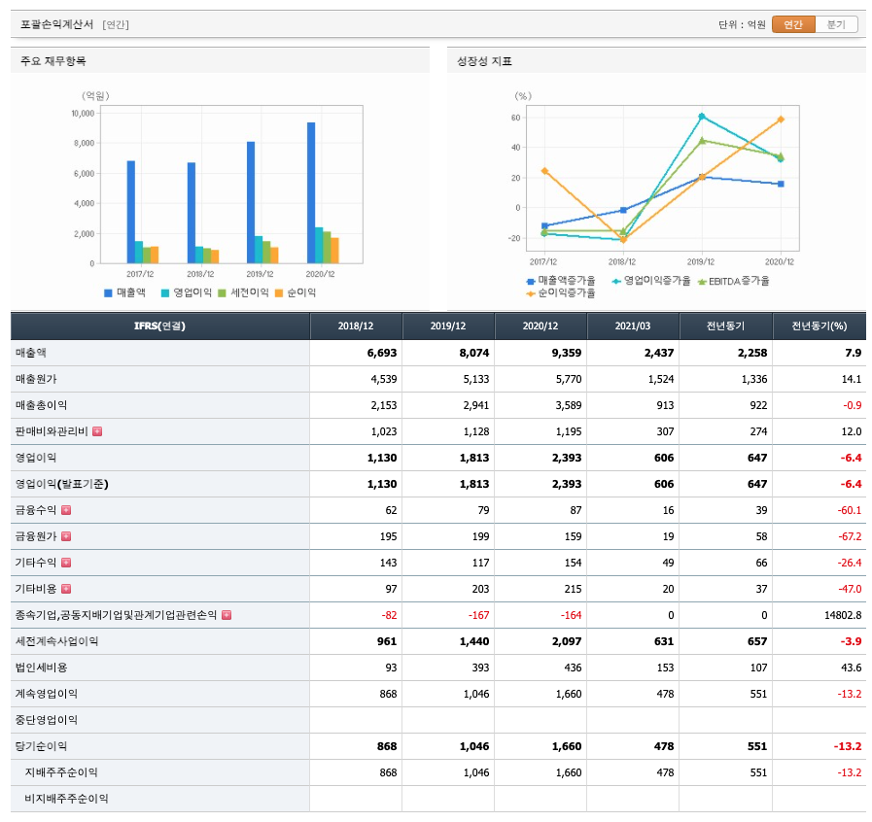Click the 비지배주주순이익 row label
This screenshot has height=822, width=872.
[66, 799]
